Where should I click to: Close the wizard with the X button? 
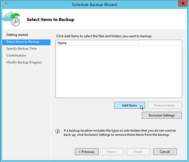(183, 3)
